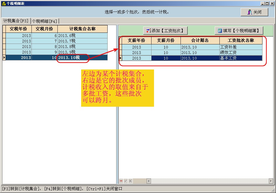Click the X cancel-edit icon
The image size is (276, 193).
(130, 181)
